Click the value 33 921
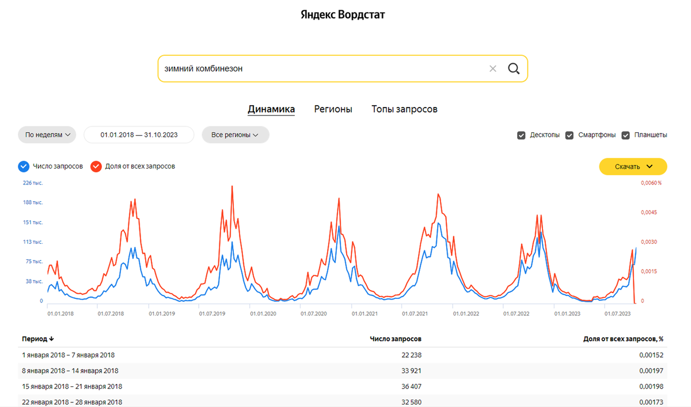This screenshot has width=691, height=407. tap(411, 371)
